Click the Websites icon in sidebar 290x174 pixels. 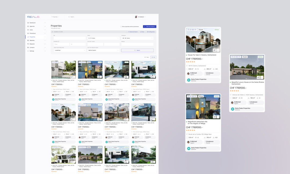click(28, 40)
